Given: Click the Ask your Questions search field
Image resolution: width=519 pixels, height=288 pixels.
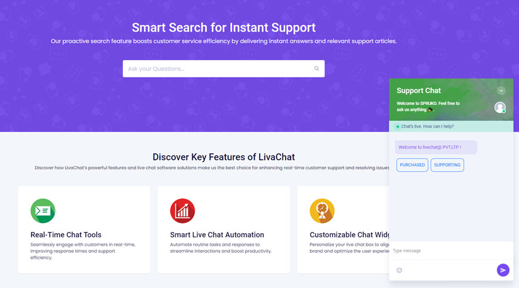Looking at the screenshot, I should click(x=224, y=69).
